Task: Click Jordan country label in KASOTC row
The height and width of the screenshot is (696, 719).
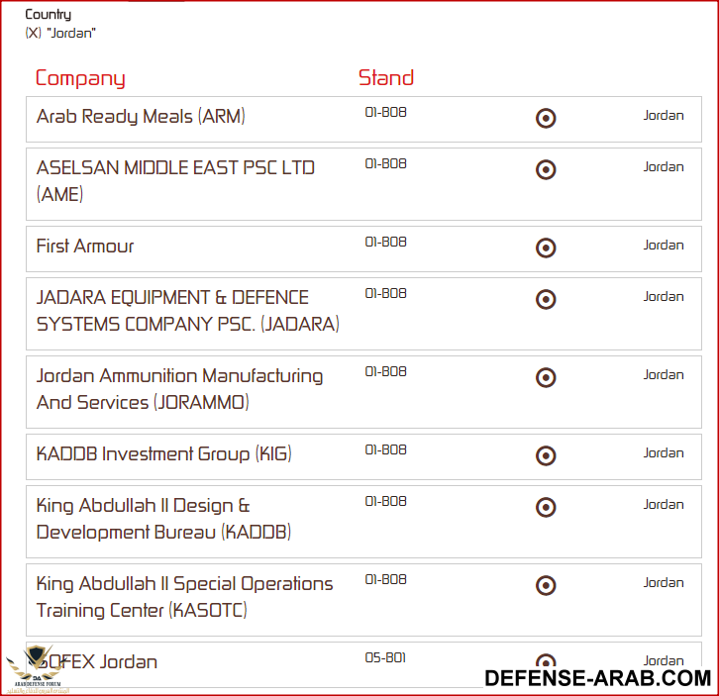Action: coord(664,583)
